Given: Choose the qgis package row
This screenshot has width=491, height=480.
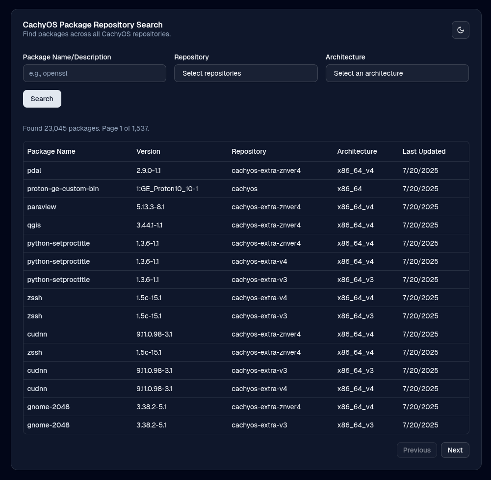Looking at the screenshot, I should pyautogui.click(x=34, y=225).
